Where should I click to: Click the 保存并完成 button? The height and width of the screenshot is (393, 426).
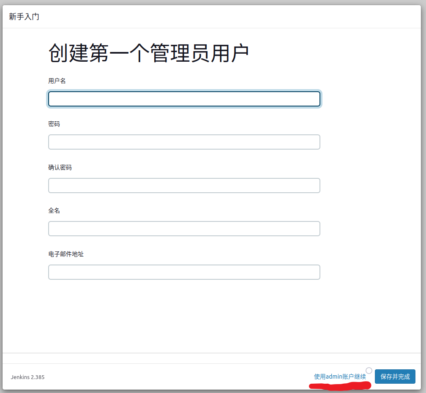click(395, 377)
